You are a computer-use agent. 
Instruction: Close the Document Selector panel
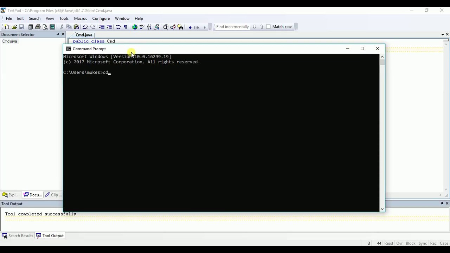click(x=63, y=34)
